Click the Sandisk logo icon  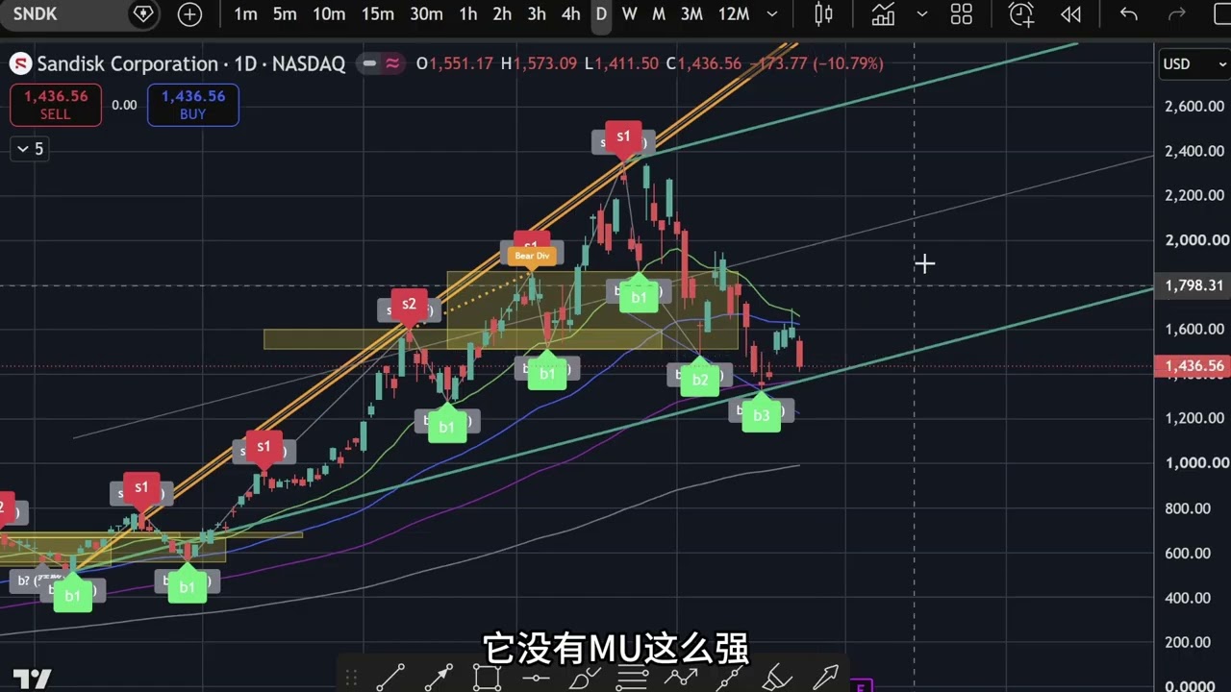tap(20, 64)
